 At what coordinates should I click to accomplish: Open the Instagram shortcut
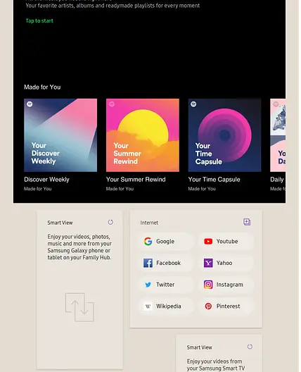click(226, 285)
